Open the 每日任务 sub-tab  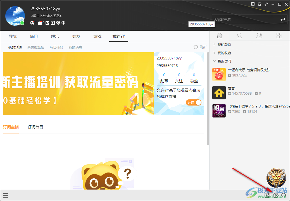click(x=56, y=47)
